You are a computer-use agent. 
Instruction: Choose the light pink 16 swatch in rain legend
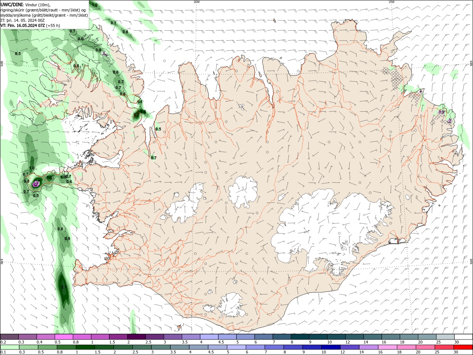[387, 347]
